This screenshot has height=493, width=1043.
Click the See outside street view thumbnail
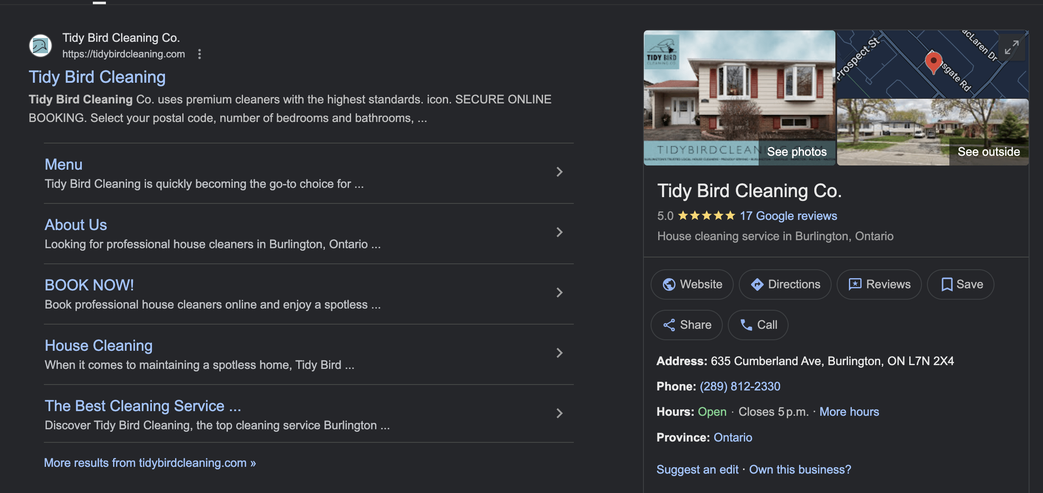pyautogui.click(x=989, y=152)
